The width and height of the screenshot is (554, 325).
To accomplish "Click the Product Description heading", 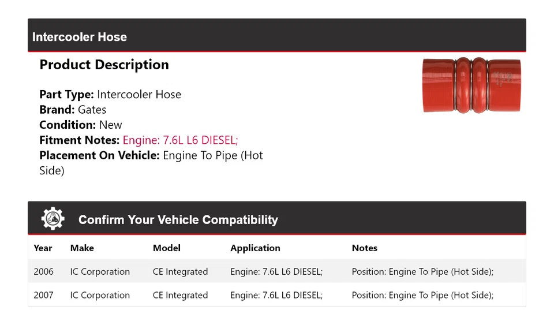I will coord(104,65).
